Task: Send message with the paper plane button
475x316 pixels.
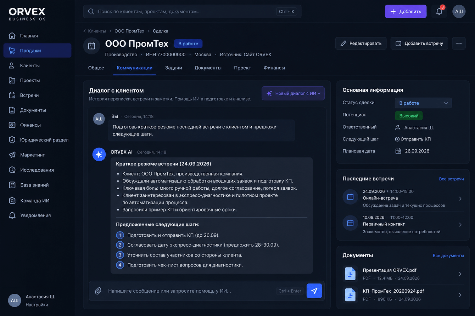Action: tap(314, 291)
